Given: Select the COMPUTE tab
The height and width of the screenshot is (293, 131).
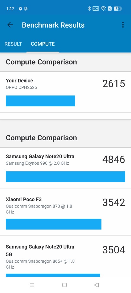Looking at the screenshot, I should 43,44.
